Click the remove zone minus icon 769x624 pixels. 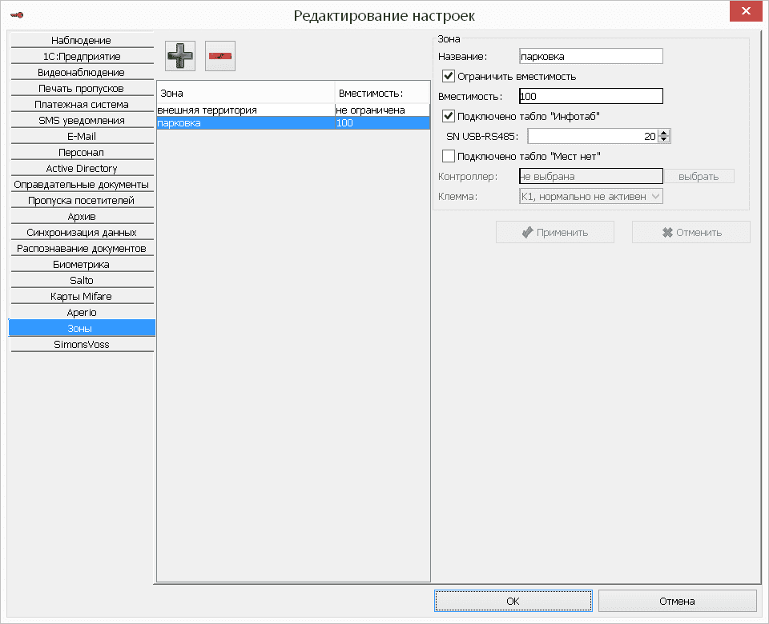(220, 56)
